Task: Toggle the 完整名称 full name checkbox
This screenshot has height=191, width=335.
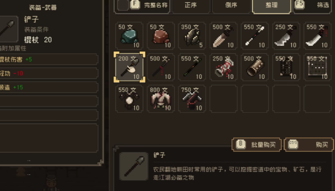Action: 123,5
